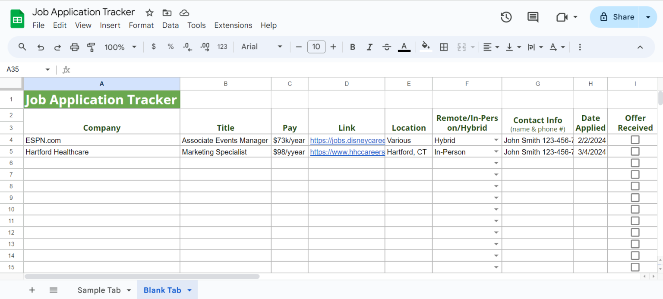Image resolution: width=663 pixels, height=299 pixels.
Task: Open the Borders menu icon
Action: [x=444, y=47]
